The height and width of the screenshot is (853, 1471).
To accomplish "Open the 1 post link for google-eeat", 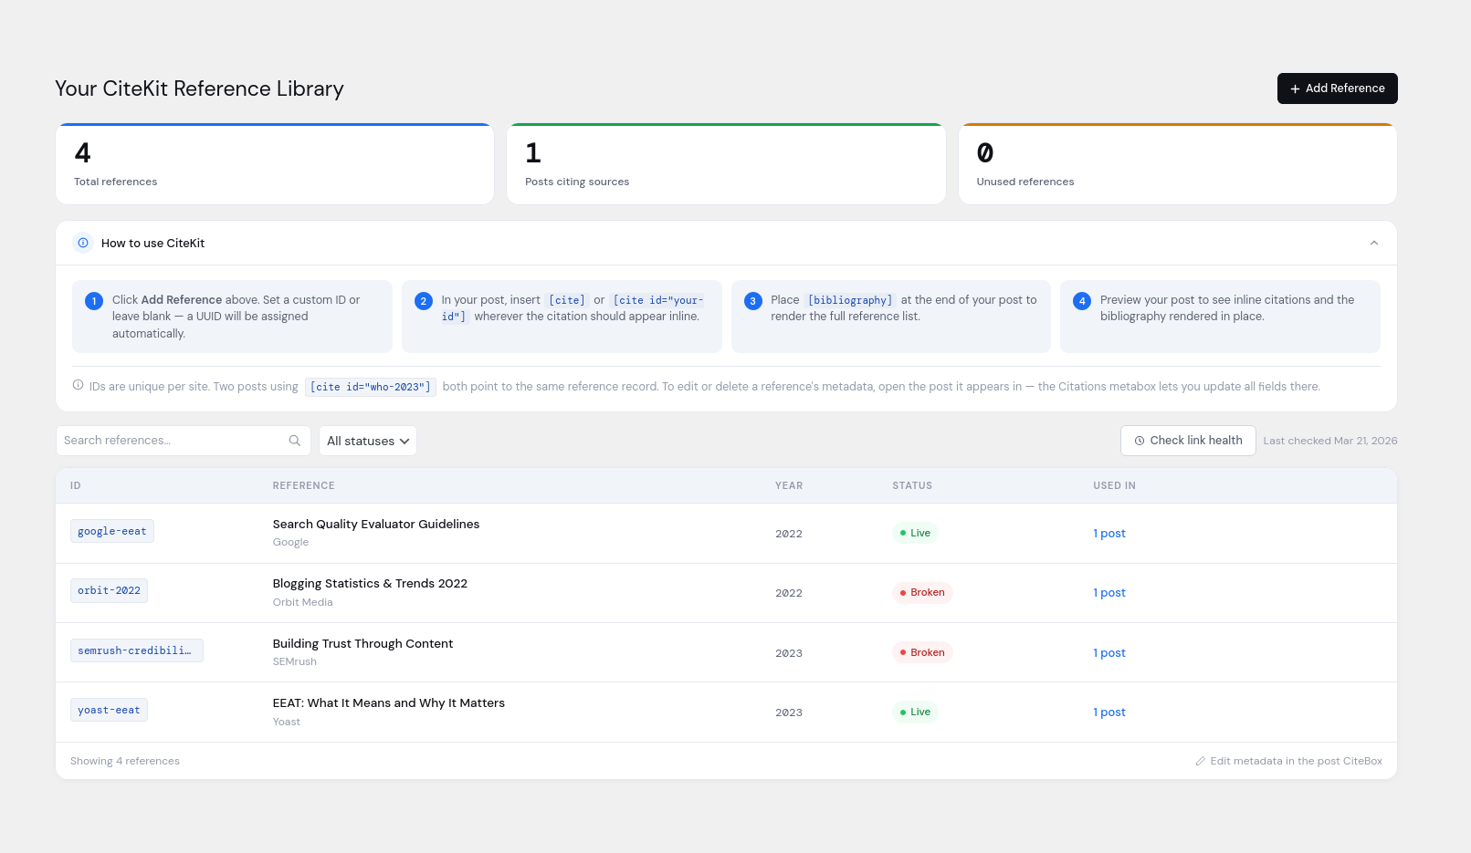I will point(1109,534).
